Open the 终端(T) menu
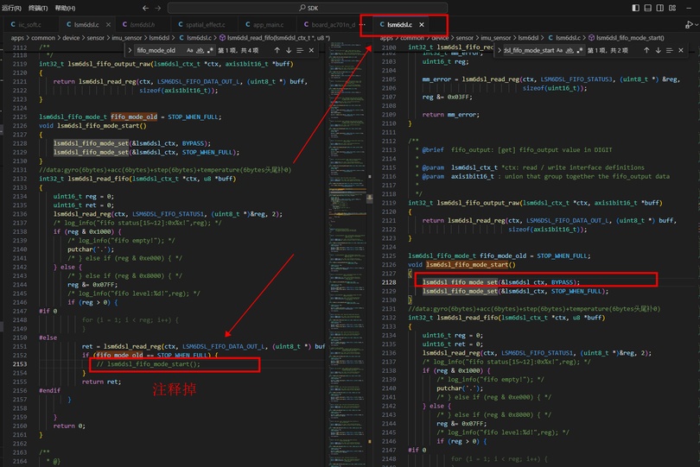 click(x=38, y=8)
